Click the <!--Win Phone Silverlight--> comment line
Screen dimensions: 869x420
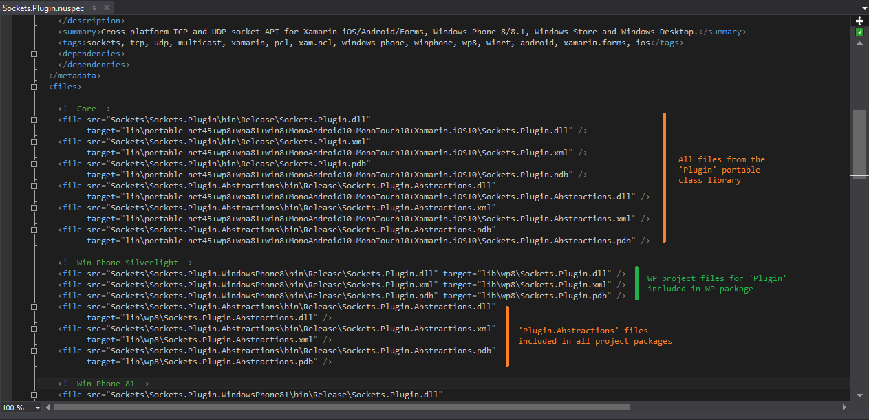pyautogui.click(x=125, y=263)
